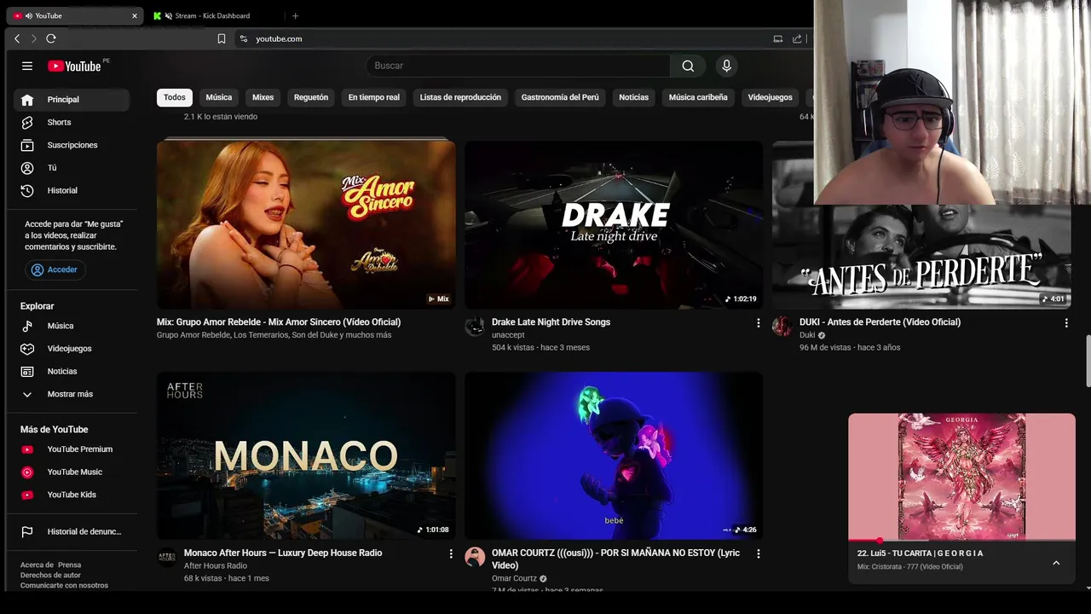
Task: Open Noticias under Explorar
Action: 72,371
